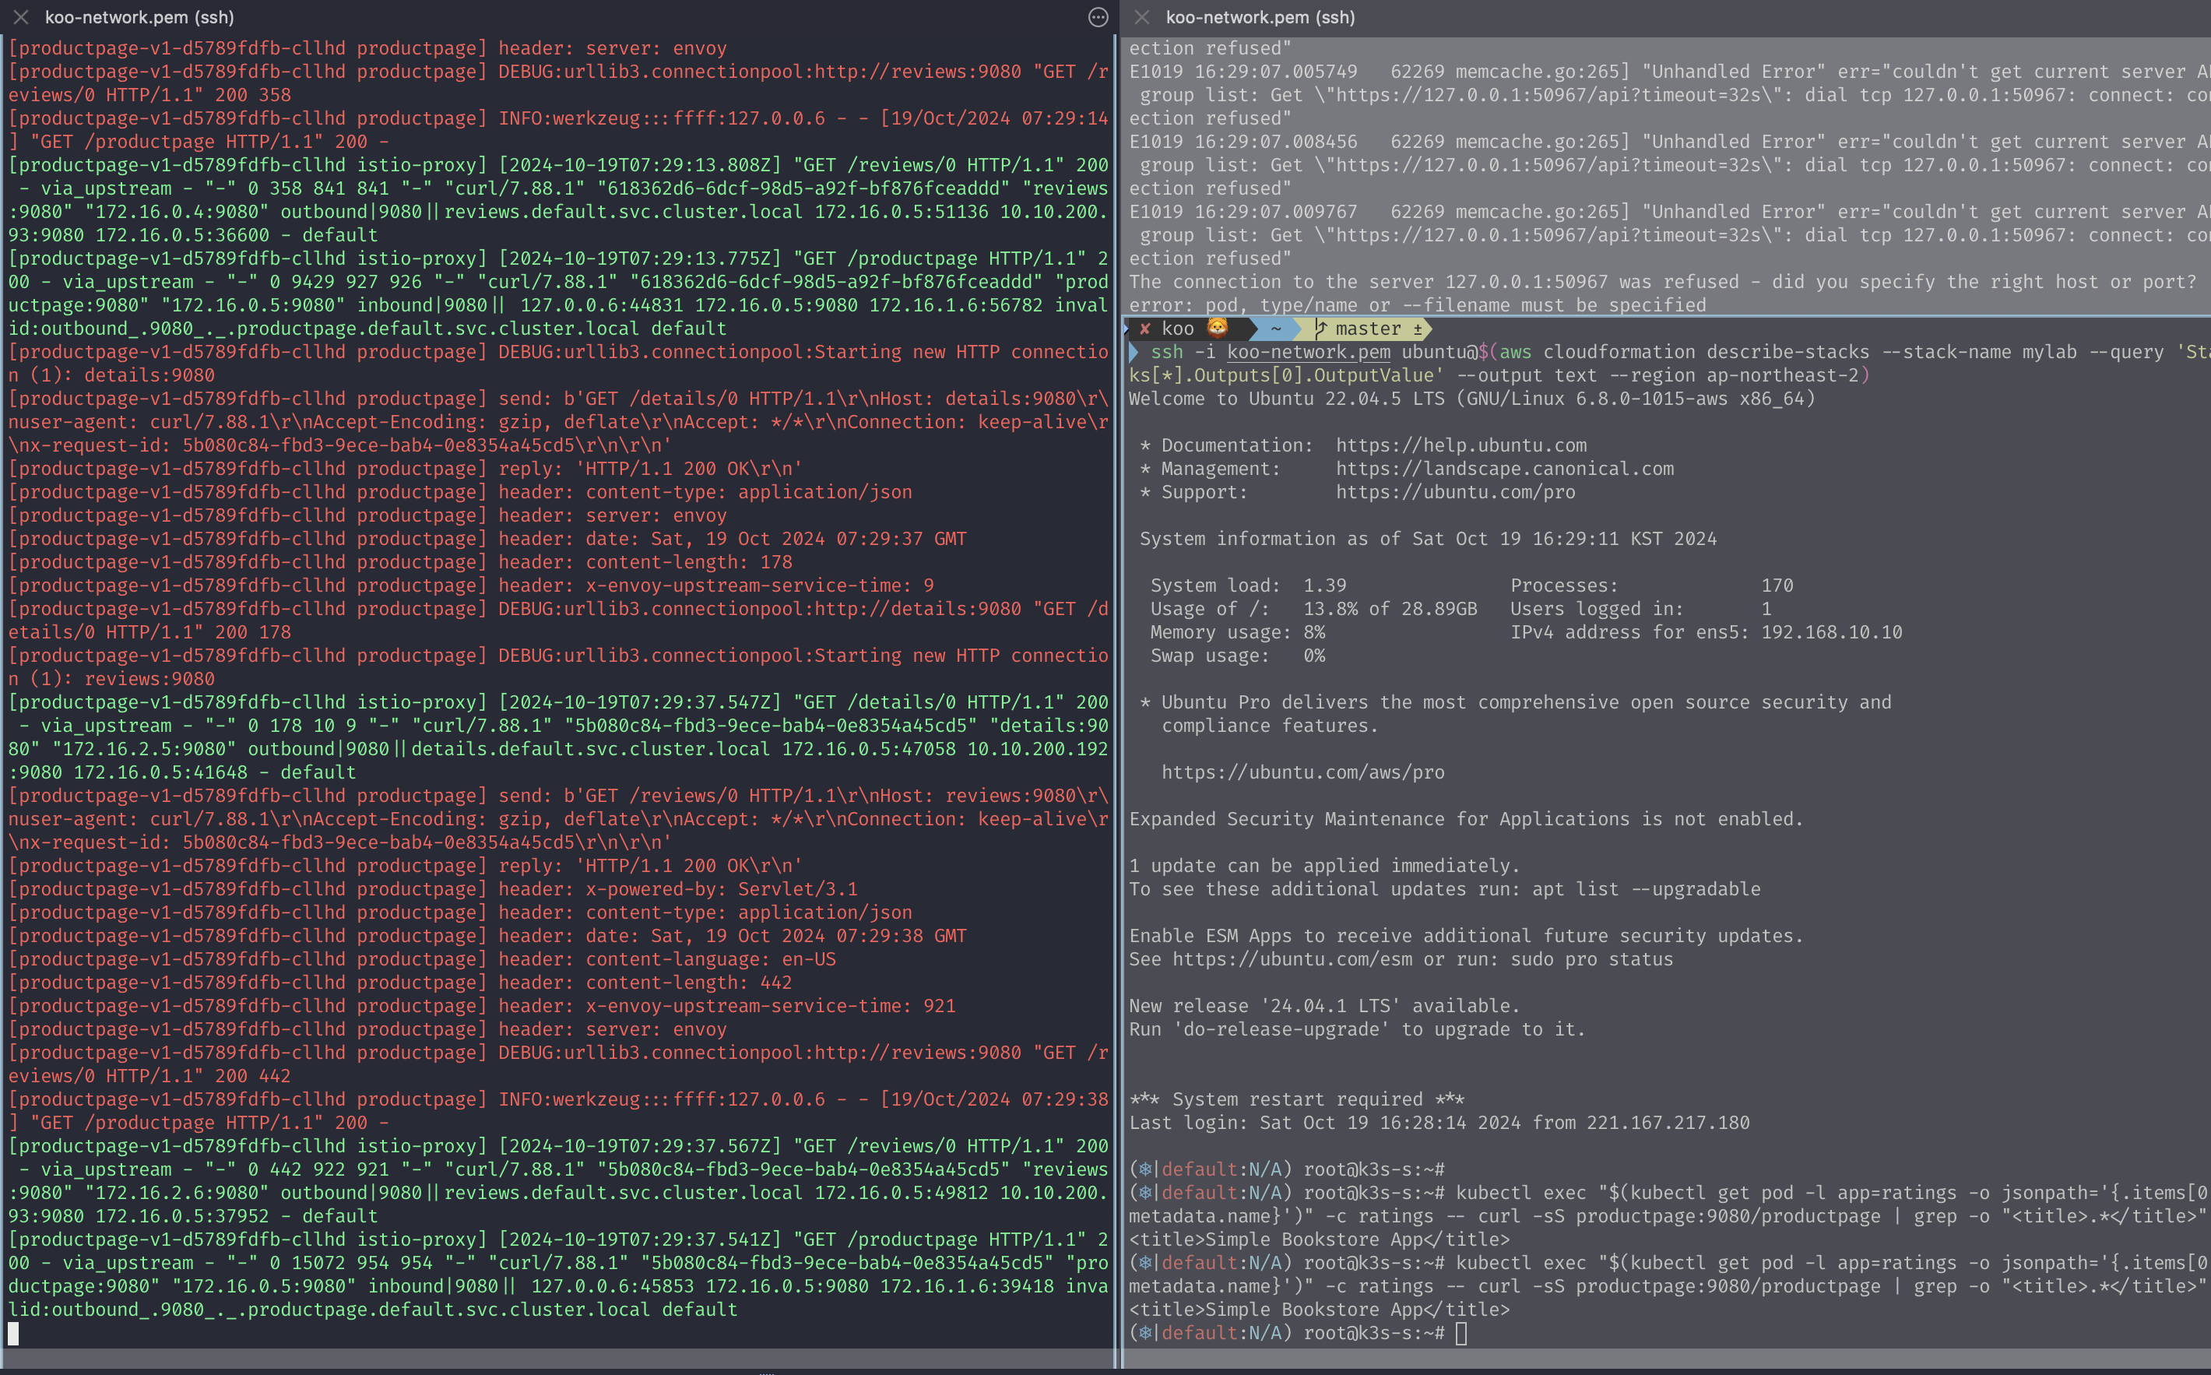The width and height of the screenshot is (2211, 1375).
Task: Select the right pane title koo-network.pem (ssh)
Action: pos(1260,17)
